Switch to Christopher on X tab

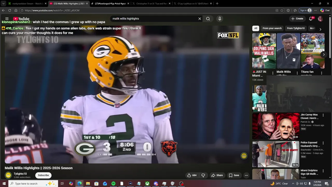tap(151, 4)
